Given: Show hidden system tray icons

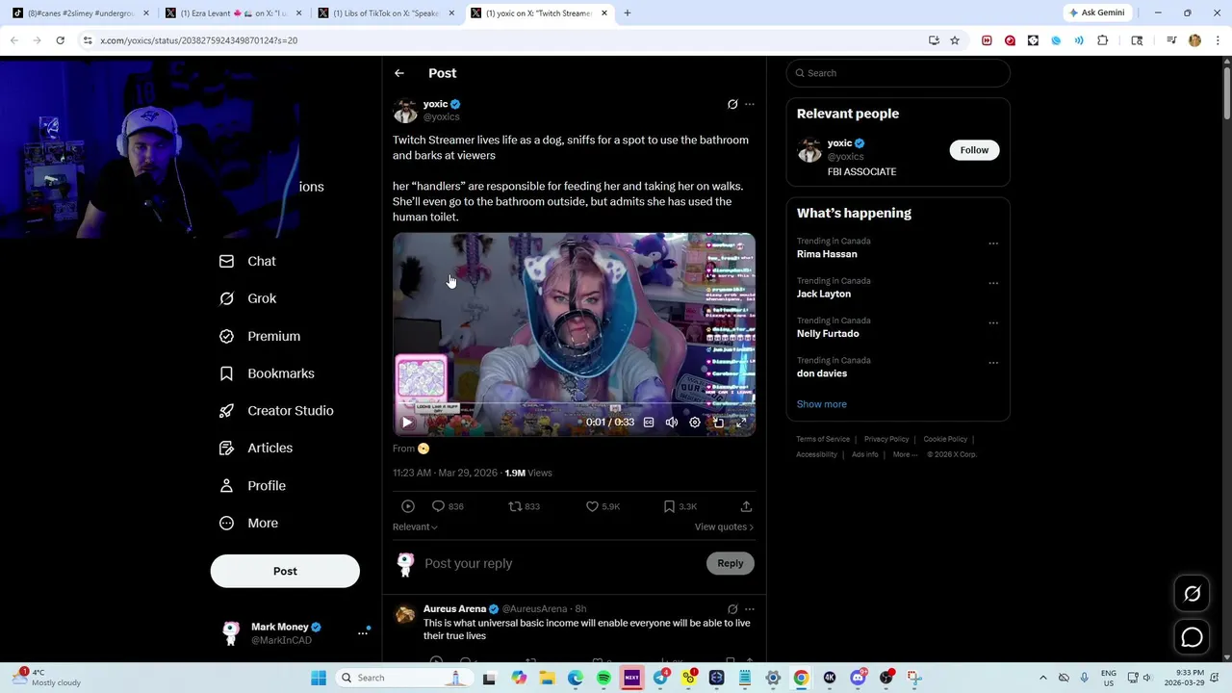Looking at the screenshot, I should 1042,678.
